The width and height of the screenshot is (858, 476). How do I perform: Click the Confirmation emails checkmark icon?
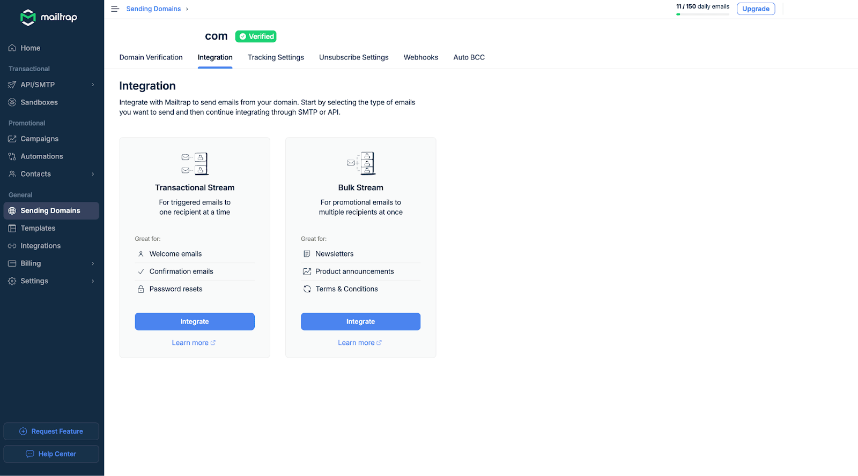point(141,271)
